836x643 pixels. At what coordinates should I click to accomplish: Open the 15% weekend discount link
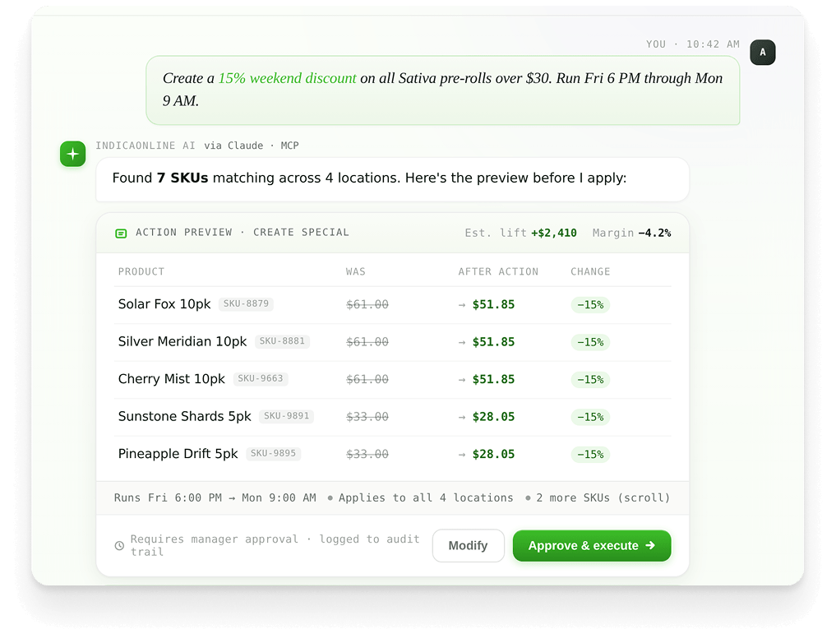[287, 78]
